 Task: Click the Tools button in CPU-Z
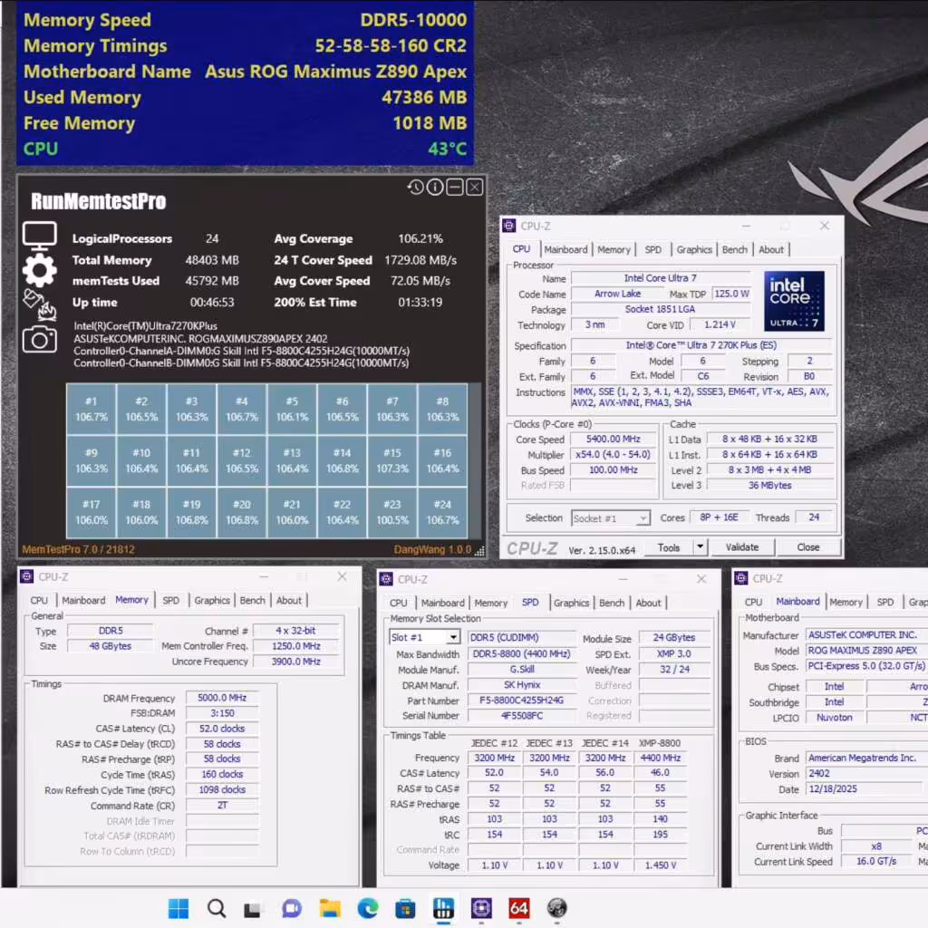click(x=668, y=547)
